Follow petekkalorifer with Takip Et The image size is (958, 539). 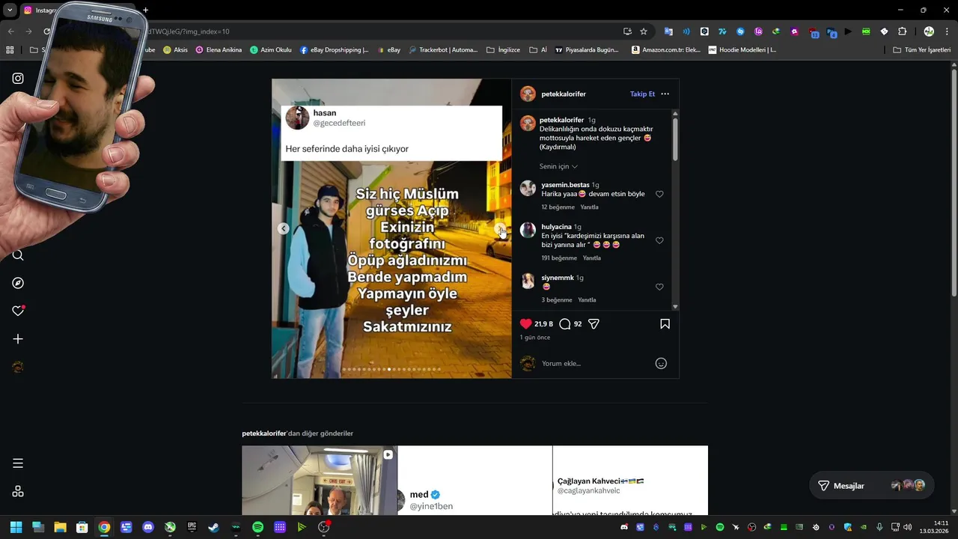coord(642,94)
